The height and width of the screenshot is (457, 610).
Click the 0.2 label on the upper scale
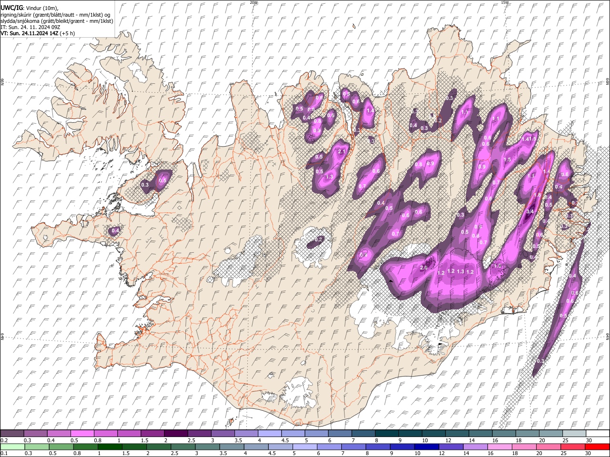point(4,440)
